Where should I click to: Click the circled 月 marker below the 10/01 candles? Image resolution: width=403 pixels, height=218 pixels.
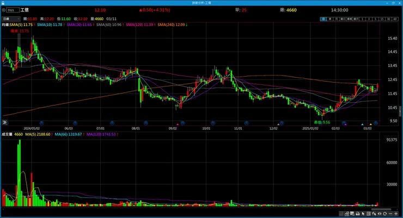pyautogui.click(x=213, y=123)
